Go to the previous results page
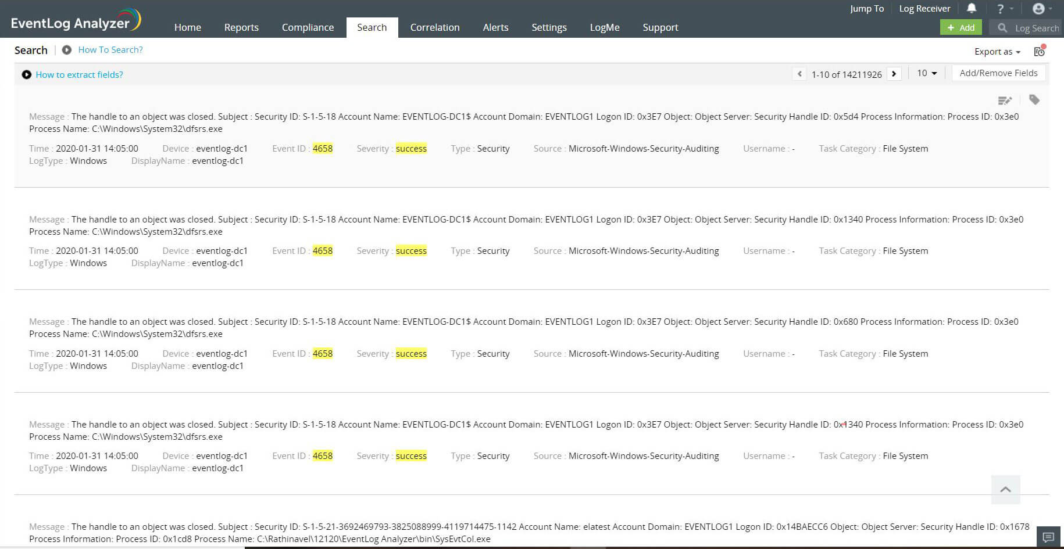Viewport: 1064px width, 549px height. [799, 74]
